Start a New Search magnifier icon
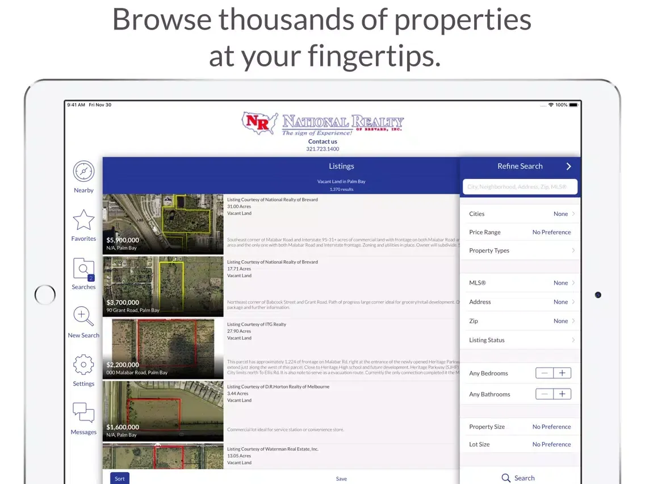The height and width of the screenshot is (484, 645). (83, 317)
